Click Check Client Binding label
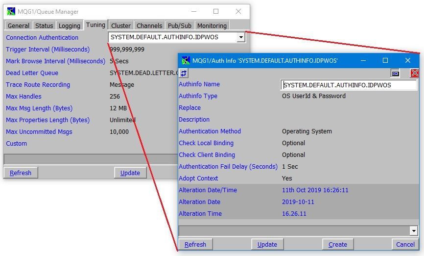 [207, 154]
